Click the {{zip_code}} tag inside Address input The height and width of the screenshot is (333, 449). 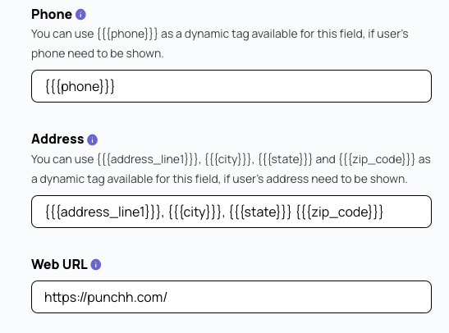coord(340,212)
